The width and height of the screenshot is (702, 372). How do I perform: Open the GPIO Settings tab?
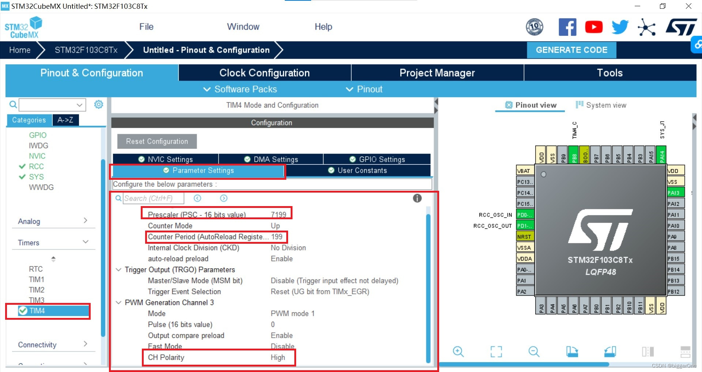click(377, 159)
